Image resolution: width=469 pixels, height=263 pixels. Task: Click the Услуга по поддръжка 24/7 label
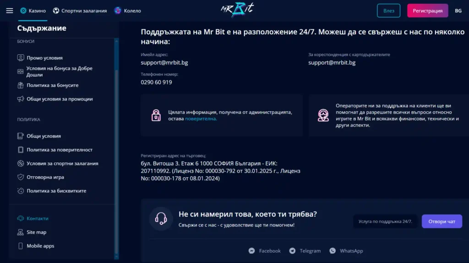click(385, 221)
